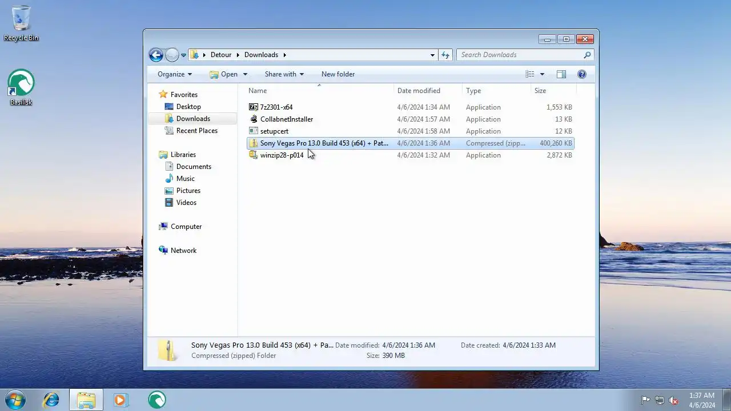The width and height of the screenshot is (731, 411).
Task: Click the Show desktop strip
Action: (x=727, y=400)
